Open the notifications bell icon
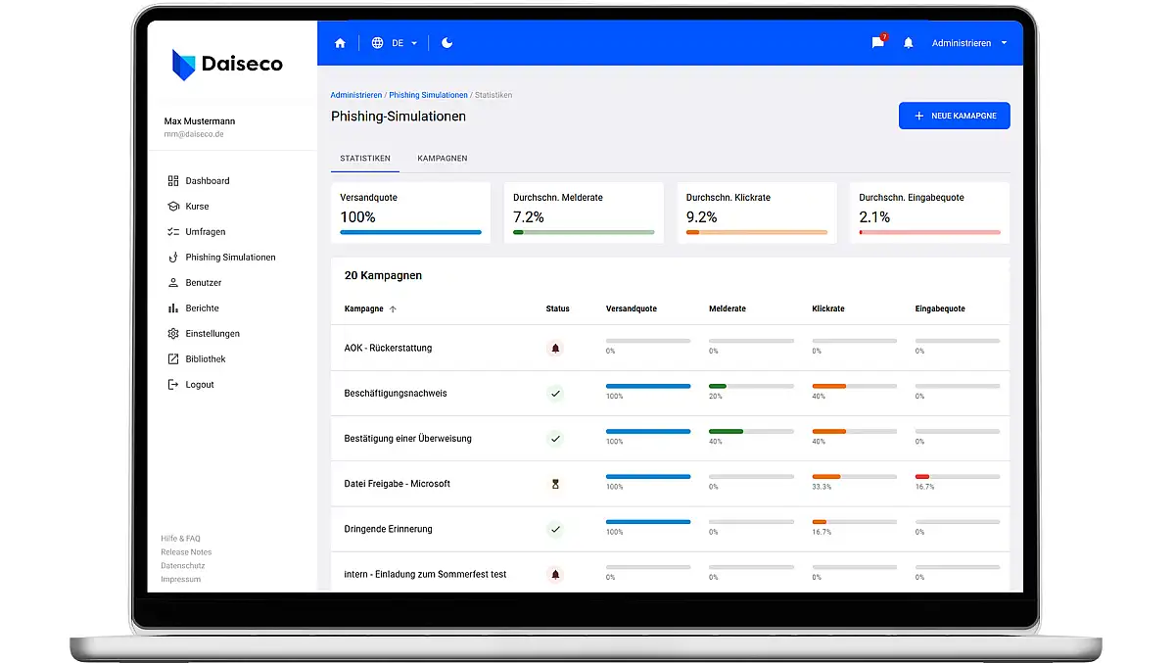 (x=908, y=43)
